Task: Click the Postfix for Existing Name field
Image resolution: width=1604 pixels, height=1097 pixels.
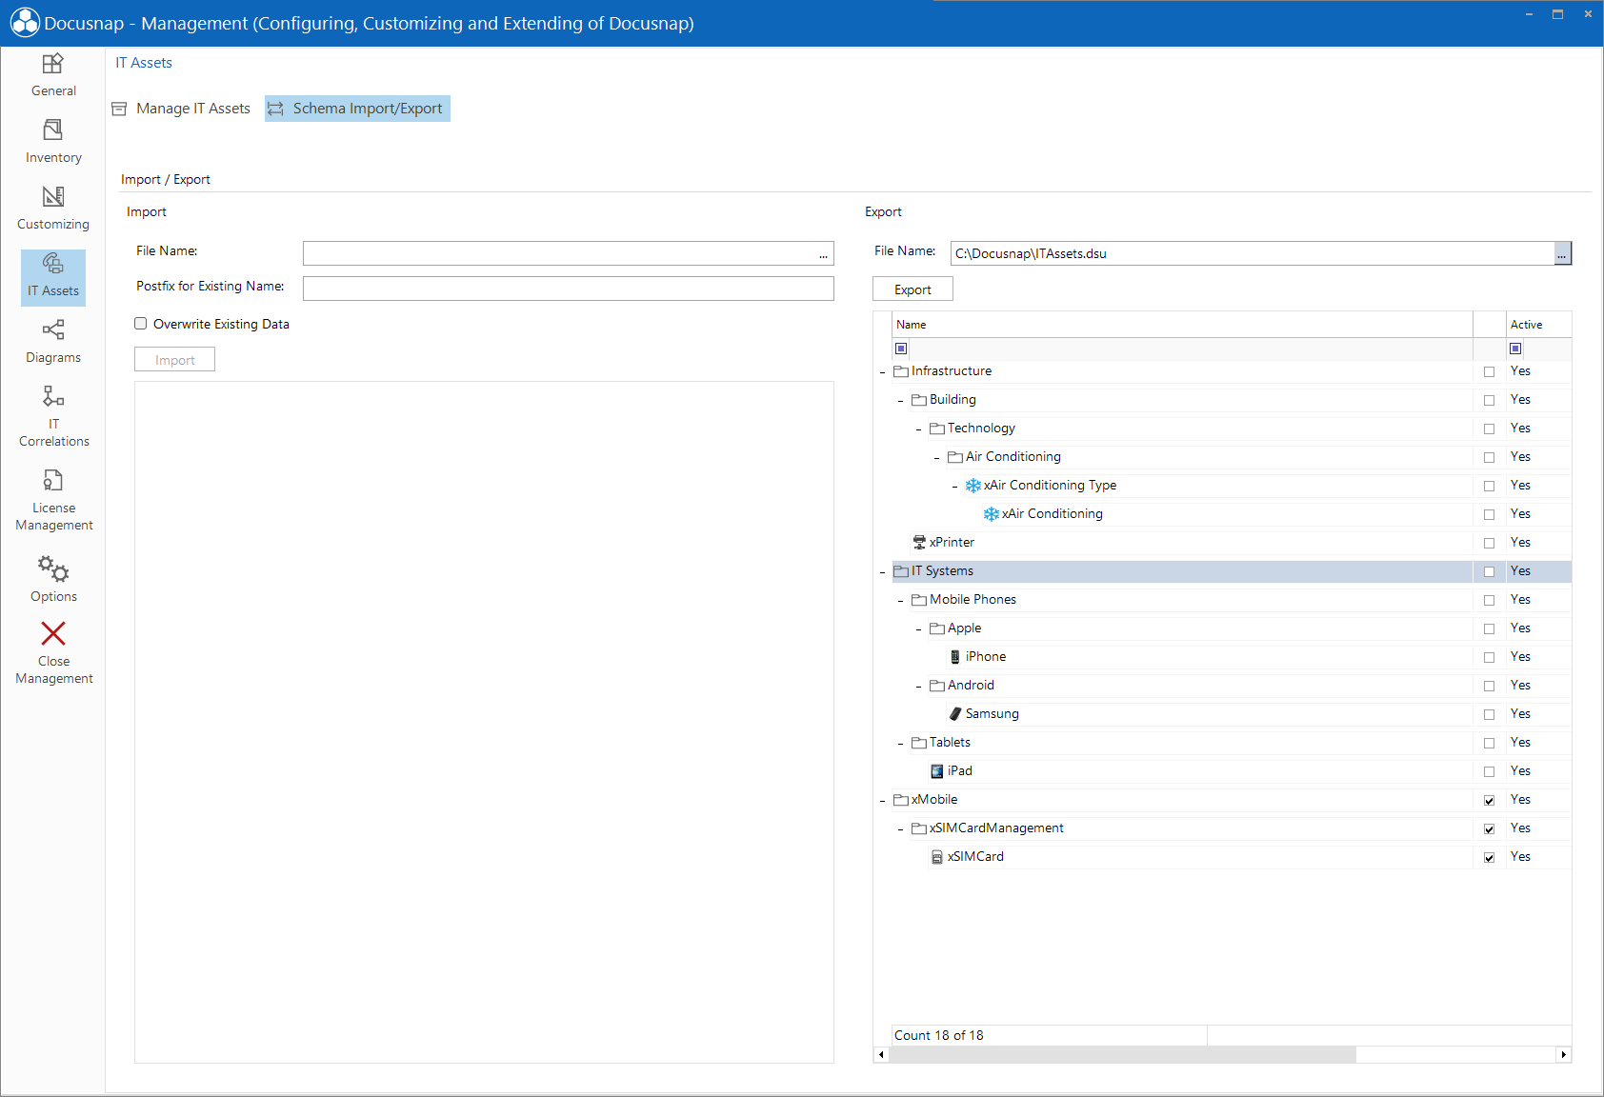Action: (x=569, y=289)
